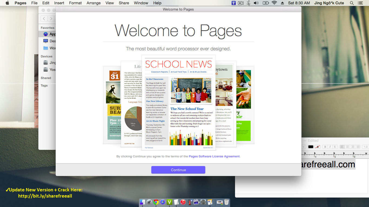Image resolution: width=369 pixels, height=207 pixels.
Task: Open the Trash in the Dock
Action: (x=226, y=202)
